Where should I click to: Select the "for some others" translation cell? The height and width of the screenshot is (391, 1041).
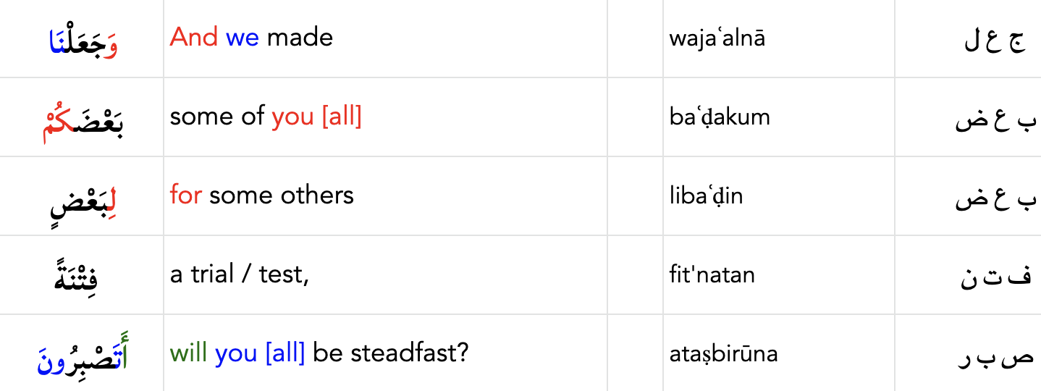click(261, 195)
